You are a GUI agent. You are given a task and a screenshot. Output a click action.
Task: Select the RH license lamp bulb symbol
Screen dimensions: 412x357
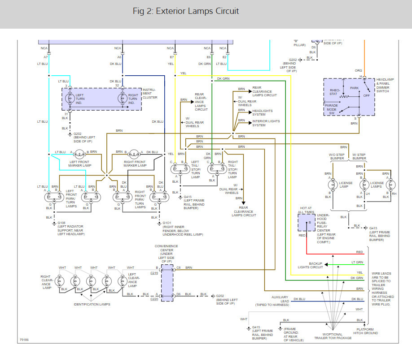tap(390, 185)
